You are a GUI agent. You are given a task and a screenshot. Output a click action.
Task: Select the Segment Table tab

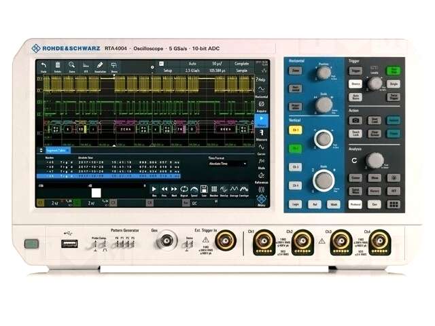click(58, 150)
